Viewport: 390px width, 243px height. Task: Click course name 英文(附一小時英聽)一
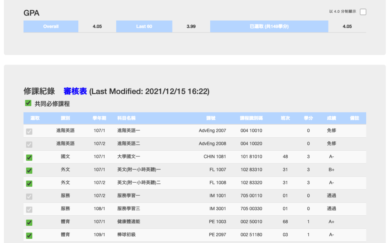(139, 169)
